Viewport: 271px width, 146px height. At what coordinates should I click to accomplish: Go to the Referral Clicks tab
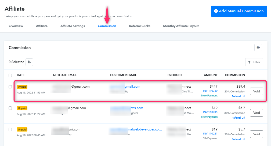[139, 26]
